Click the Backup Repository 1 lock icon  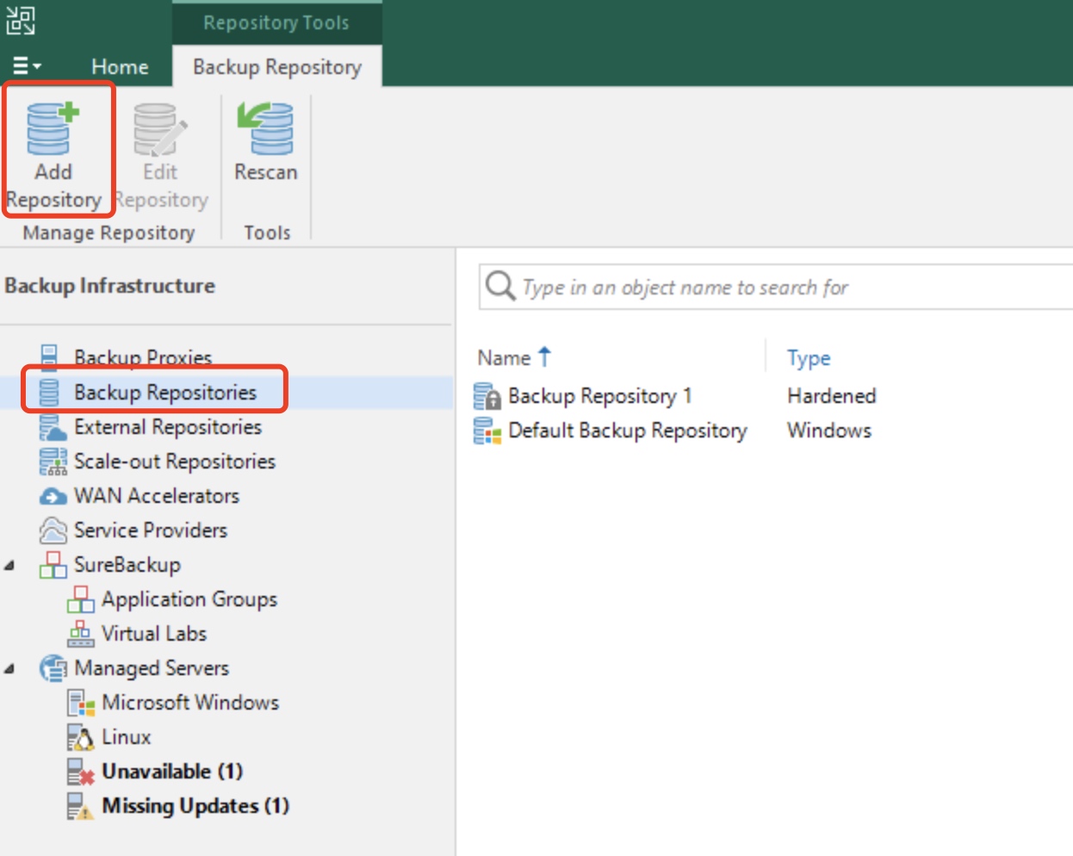point(487,396)
